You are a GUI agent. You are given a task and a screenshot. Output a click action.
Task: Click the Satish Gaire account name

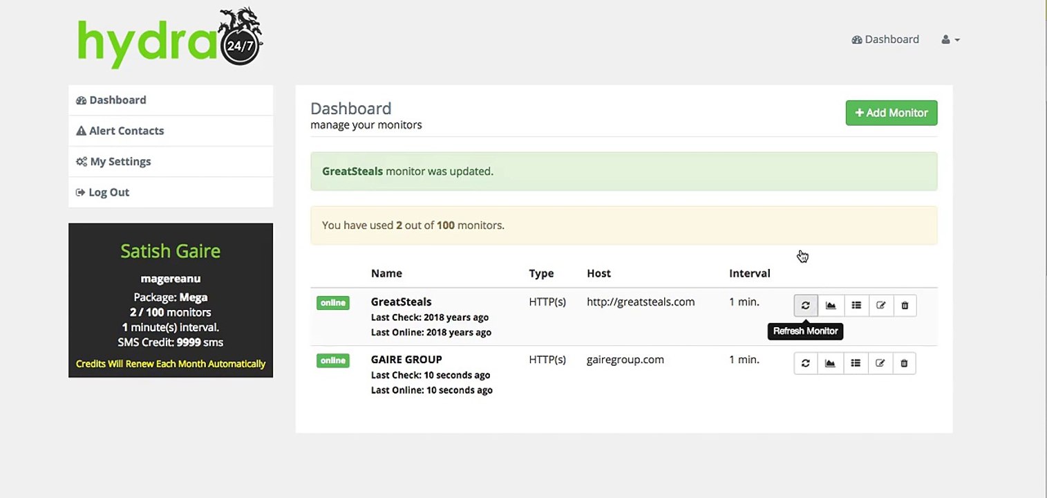[x=171, y=250]
